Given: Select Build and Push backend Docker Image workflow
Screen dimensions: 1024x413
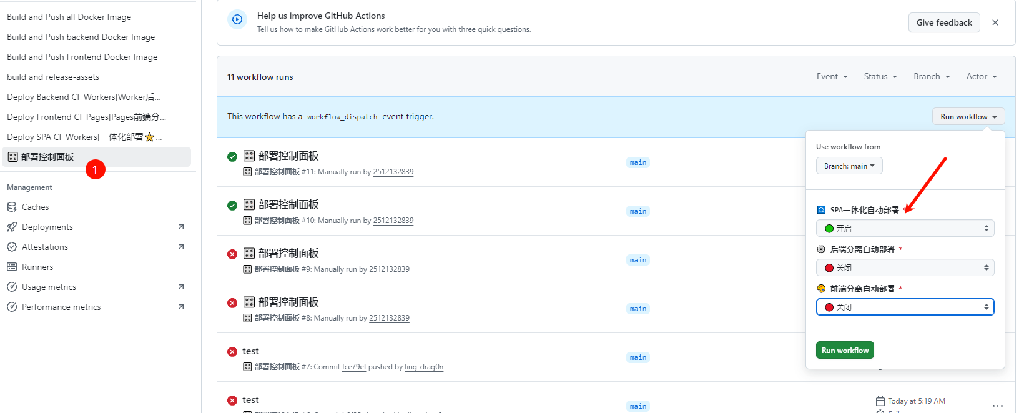Looking at the screenshot, I should tap(81, 37).
